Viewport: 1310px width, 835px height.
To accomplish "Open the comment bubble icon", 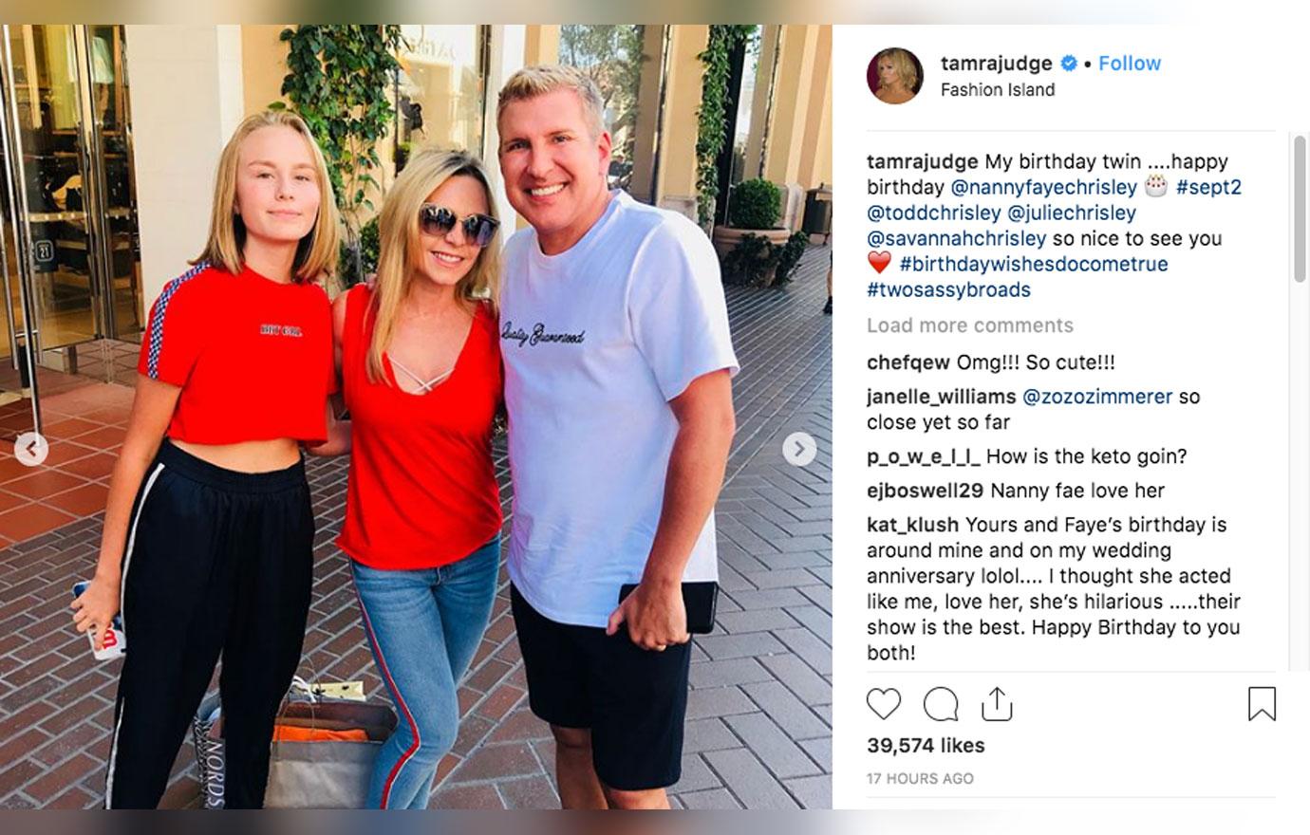I will [940, 704].
